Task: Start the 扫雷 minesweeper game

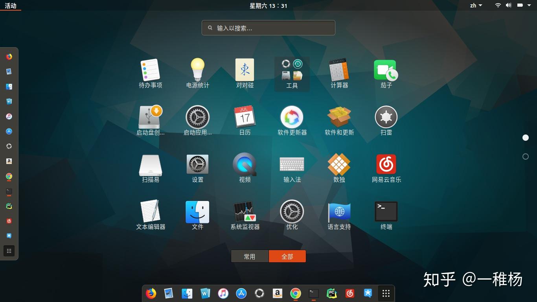Action: tap(386, 121)
